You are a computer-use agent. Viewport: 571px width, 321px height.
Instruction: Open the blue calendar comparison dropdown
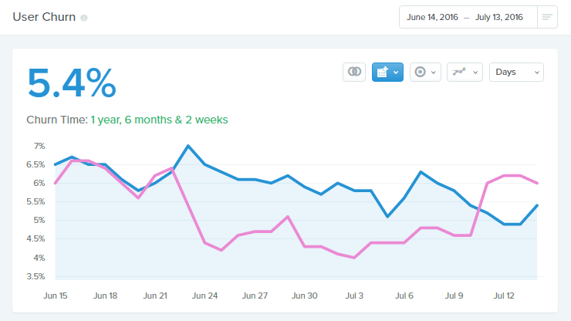387,72
